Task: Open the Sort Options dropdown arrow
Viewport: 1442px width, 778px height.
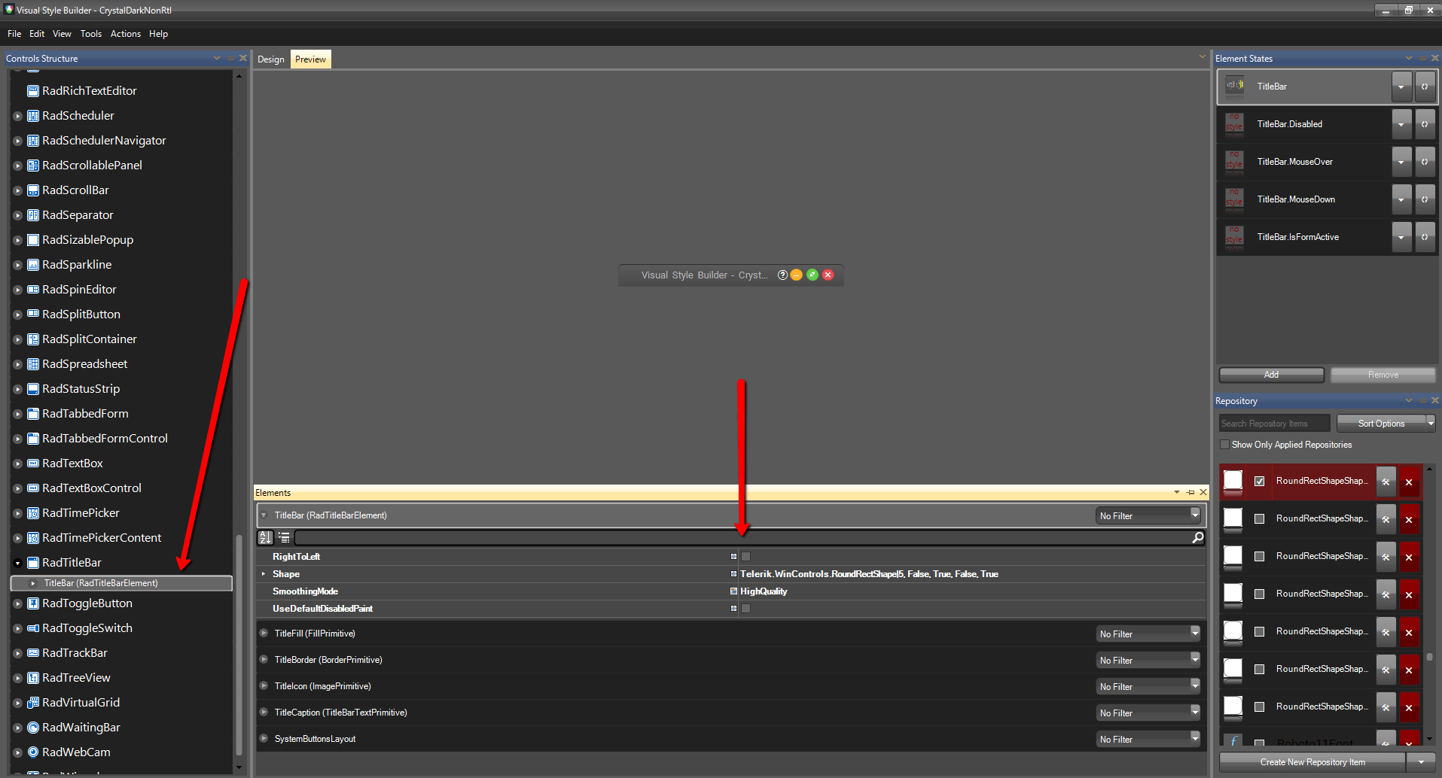Action: tap(1431, 423)
